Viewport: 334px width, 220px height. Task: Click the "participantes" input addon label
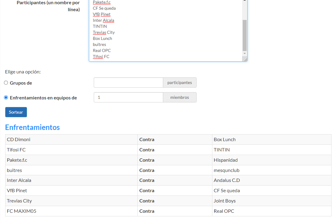pos(180,82)
